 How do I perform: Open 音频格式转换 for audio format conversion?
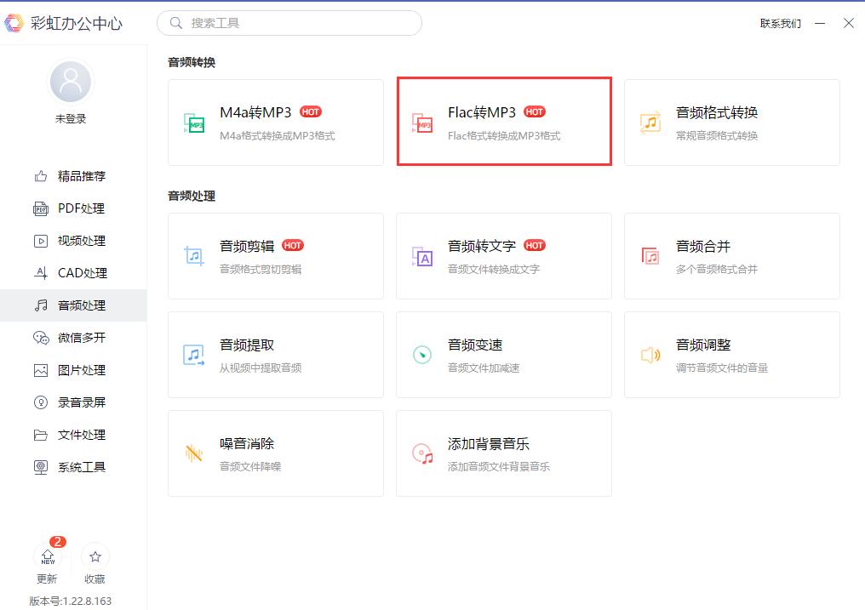pos(730,122)
